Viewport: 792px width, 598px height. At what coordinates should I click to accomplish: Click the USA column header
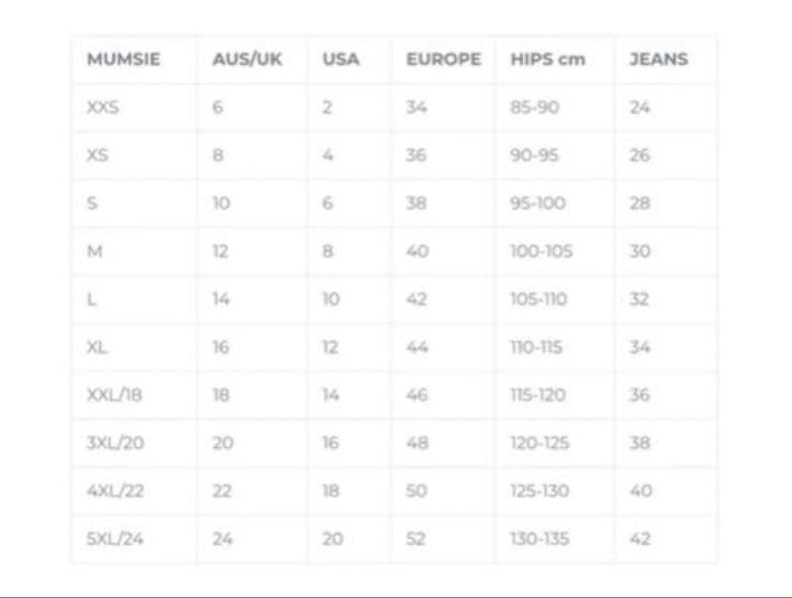[x=341, y=60]
